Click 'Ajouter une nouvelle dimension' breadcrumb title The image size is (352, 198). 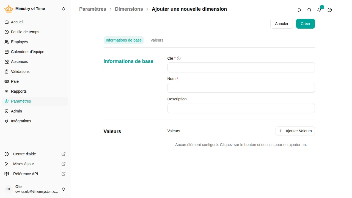coord(189,9)
